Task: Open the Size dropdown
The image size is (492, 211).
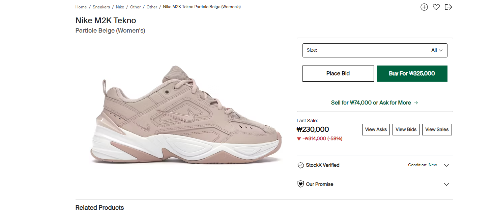Action: point(375,50)
